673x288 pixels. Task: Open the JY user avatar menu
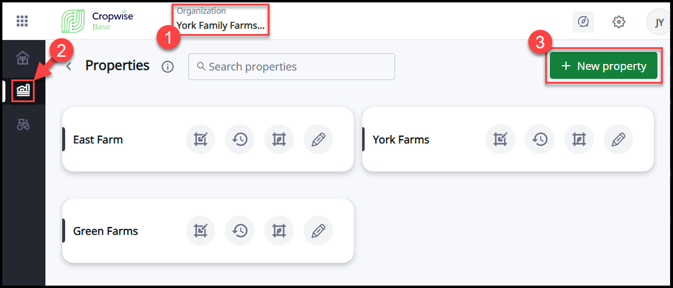[x=659, y=22]
